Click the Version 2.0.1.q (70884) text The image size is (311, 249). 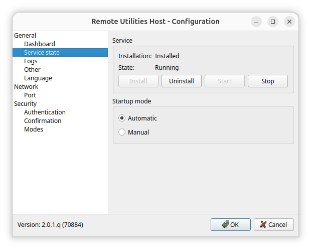pyautogui.click(x=50, y=224)
